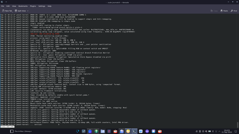This screenshot has width=239, height=134.
Task: Open the Dolphin file manager icon
Action: click(102, 131)
